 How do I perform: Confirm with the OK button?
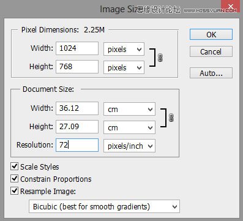211,34
